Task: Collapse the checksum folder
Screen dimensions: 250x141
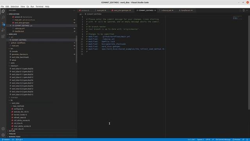Action: coord(14,66)
